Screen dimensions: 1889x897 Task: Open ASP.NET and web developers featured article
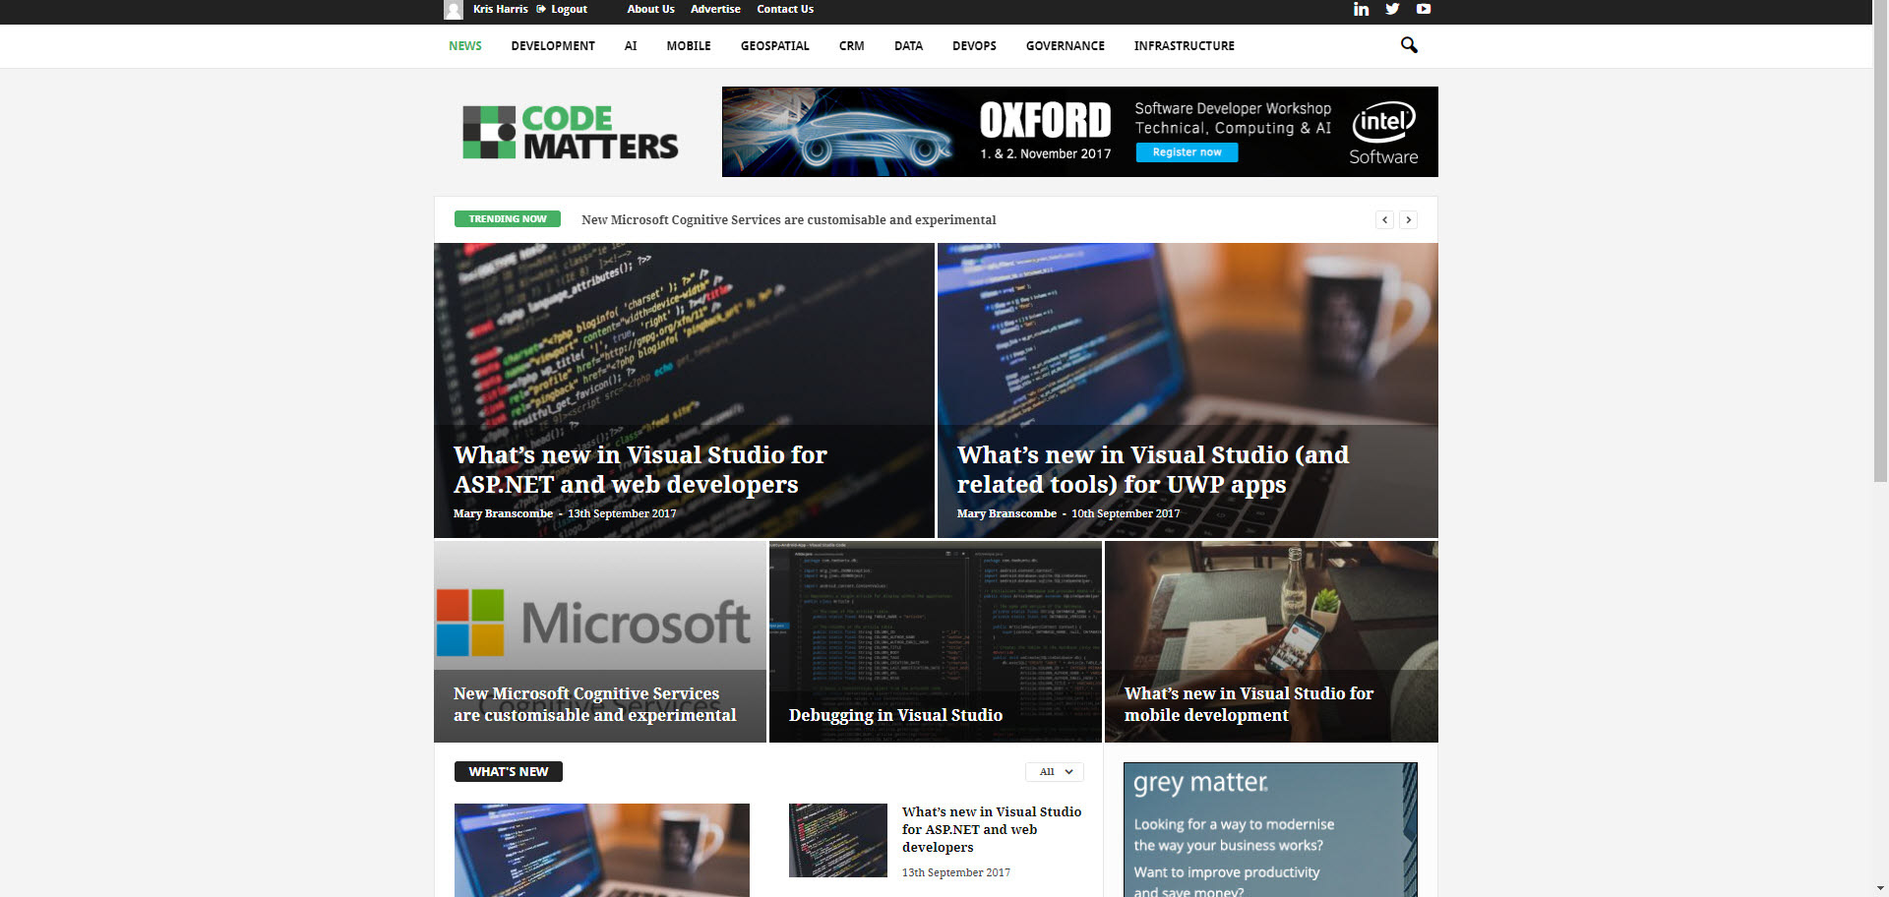(640, 470)
